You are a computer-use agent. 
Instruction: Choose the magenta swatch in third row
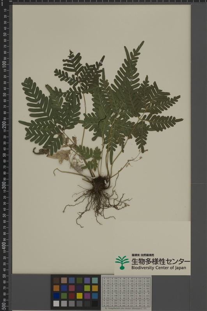click(x=87, y=296)
